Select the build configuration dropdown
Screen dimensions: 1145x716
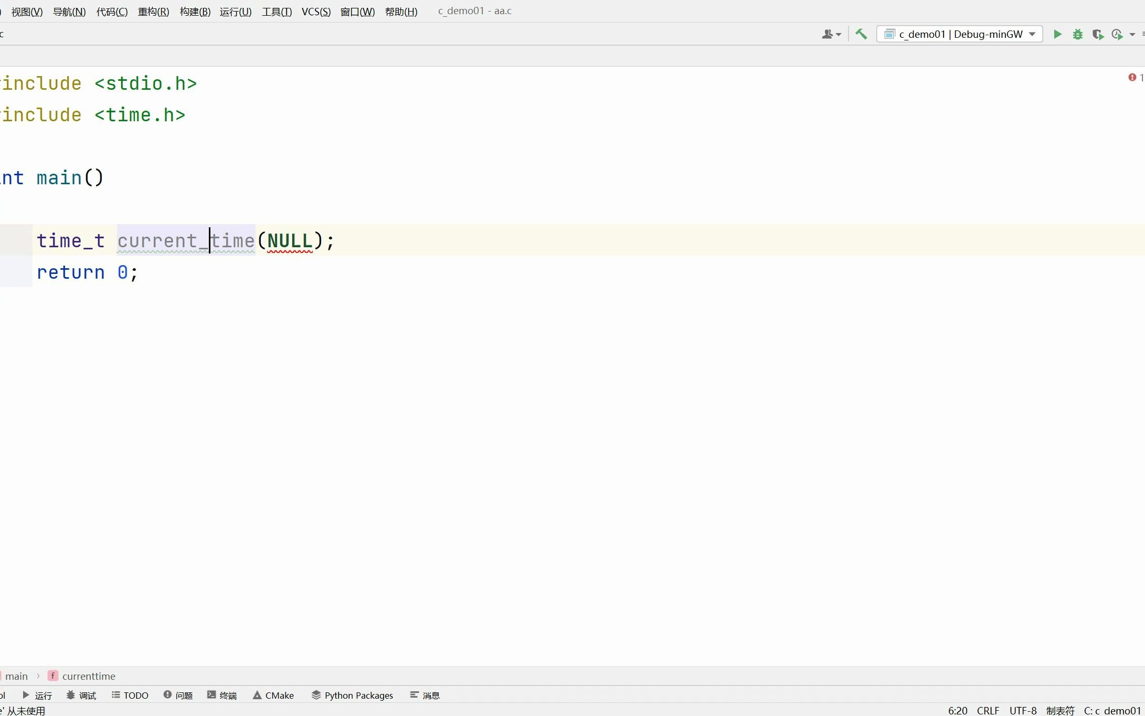[x=960, y=34]
